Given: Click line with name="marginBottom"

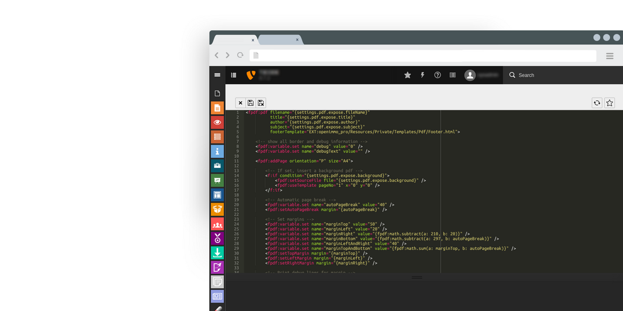Looking at the screenshot, I should click(382, 239).
